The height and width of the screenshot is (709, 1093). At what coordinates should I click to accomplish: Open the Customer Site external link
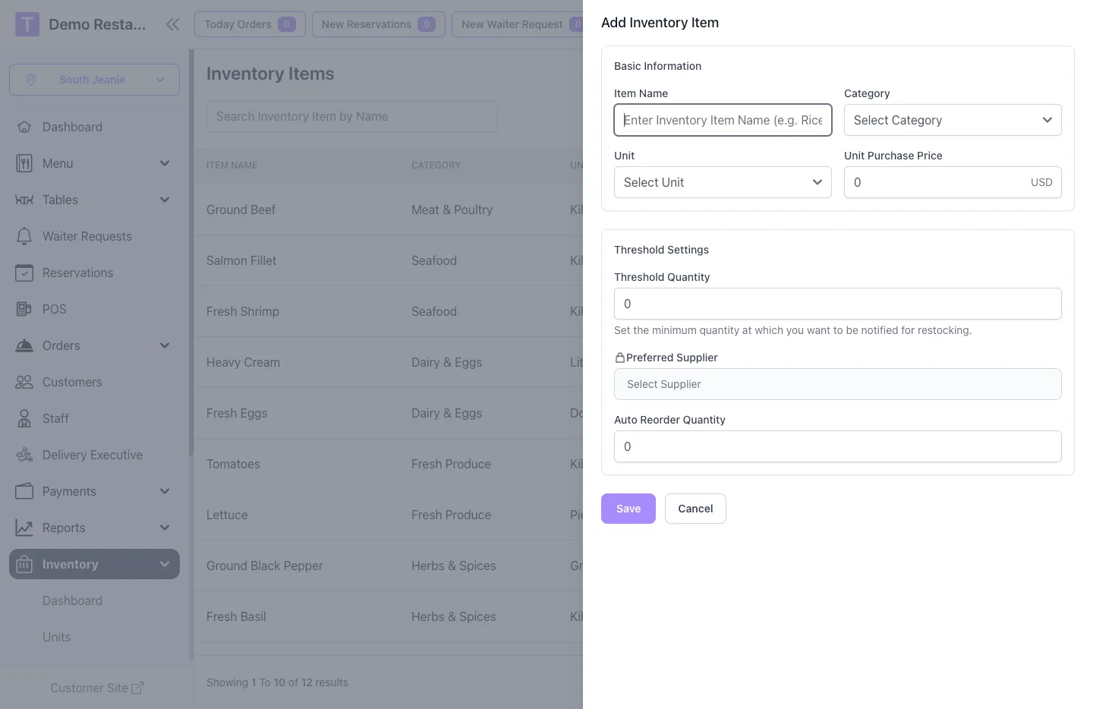coord(96,688)
